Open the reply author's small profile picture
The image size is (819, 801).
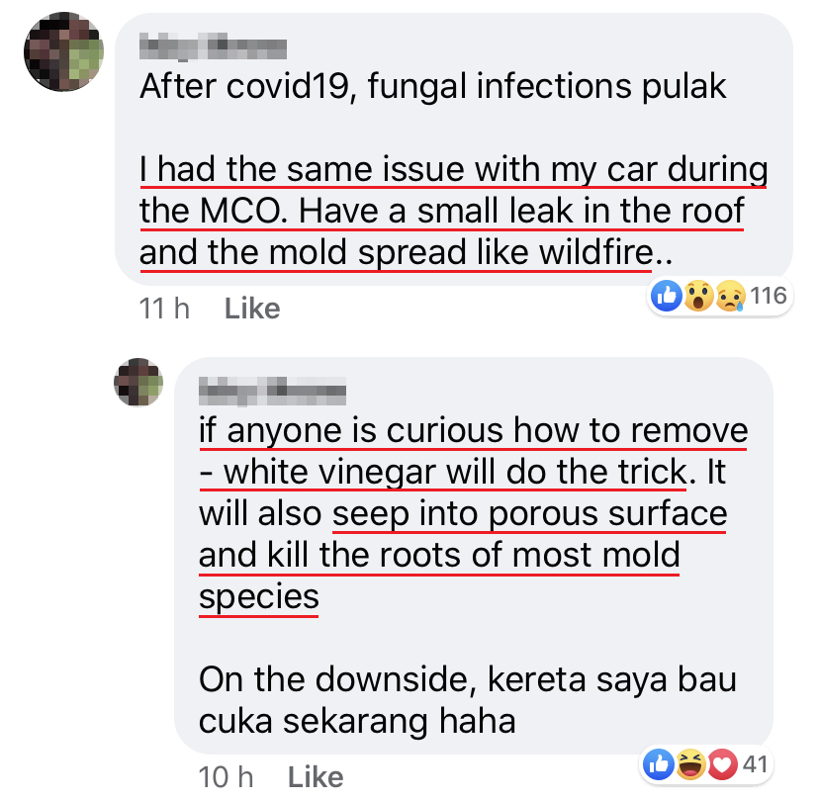click(x=138, y=383)
